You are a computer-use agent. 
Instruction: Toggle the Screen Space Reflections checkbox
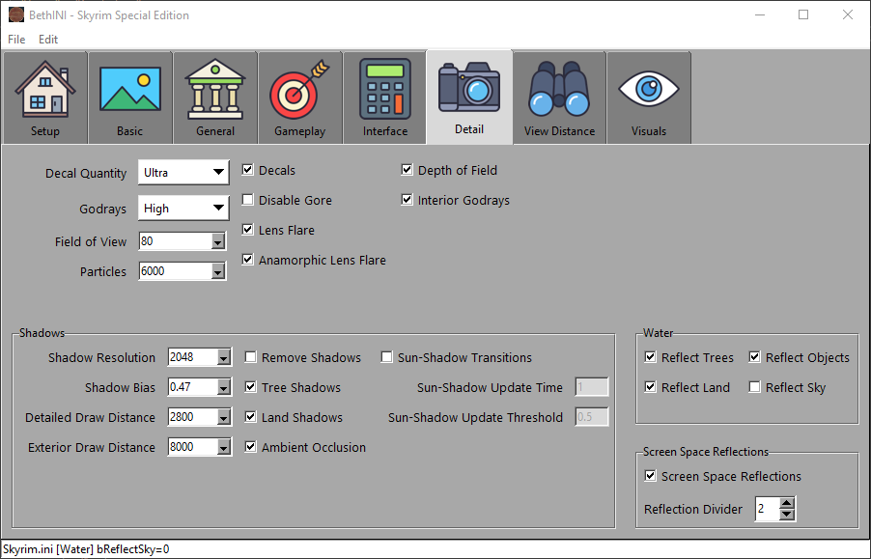click(651, 476)
